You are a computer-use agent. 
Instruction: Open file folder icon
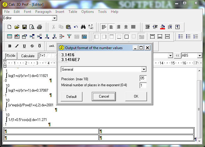pyautogui.click(x=17, y=27)
